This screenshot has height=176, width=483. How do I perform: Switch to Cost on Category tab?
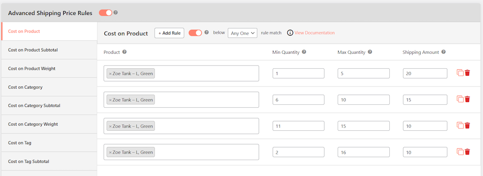coord(49,87)
